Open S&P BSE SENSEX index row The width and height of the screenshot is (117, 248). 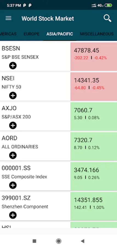(x=35, y=56)
